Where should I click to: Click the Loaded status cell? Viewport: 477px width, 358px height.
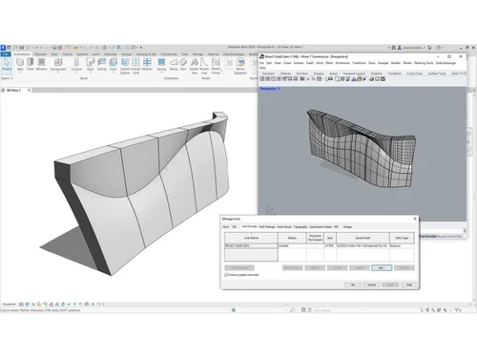292,246
